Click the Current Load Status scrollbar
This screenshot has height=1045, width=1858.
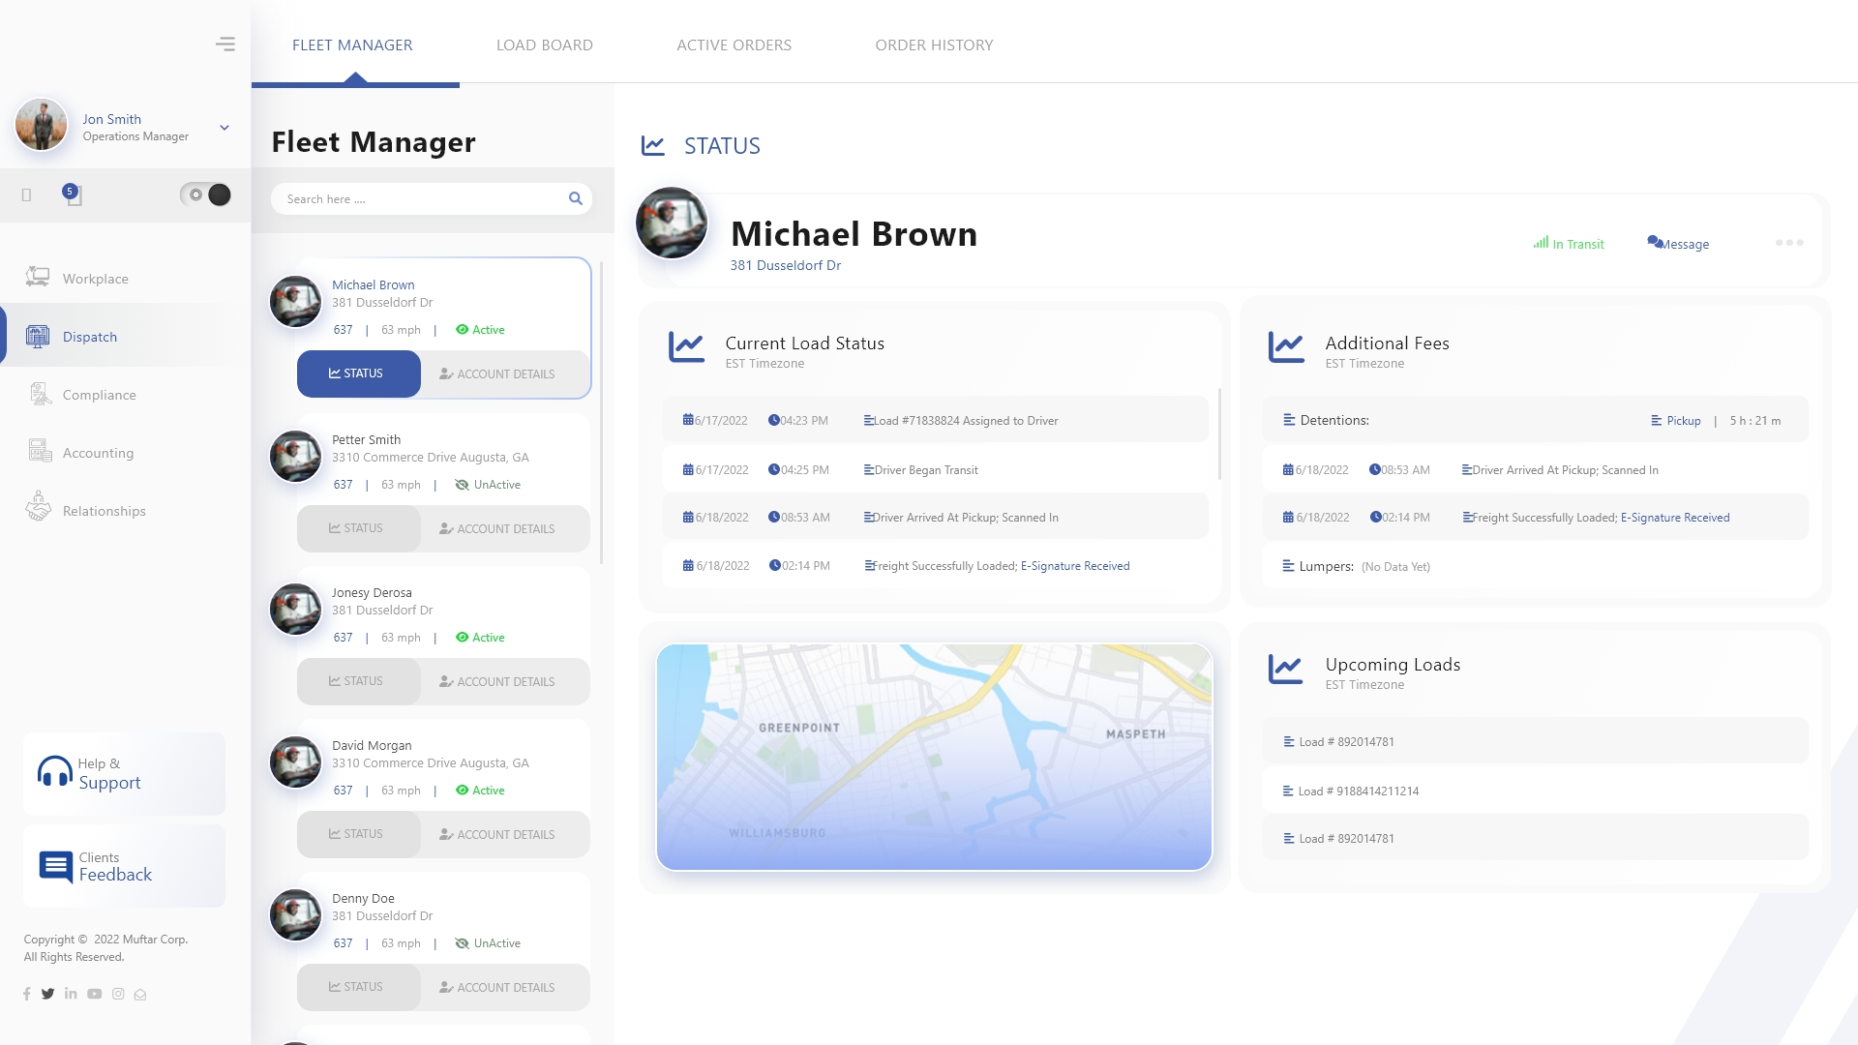pos(1219,435)
